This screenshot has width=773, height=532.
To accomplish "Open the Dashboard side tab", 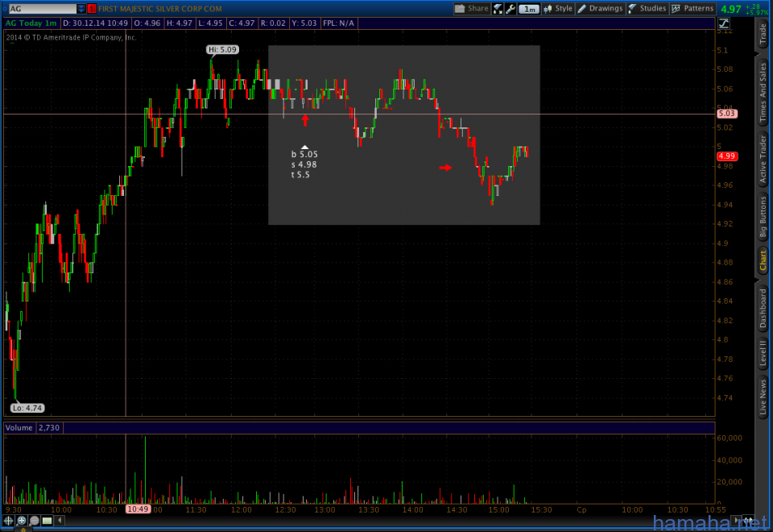I will [763, 309].
